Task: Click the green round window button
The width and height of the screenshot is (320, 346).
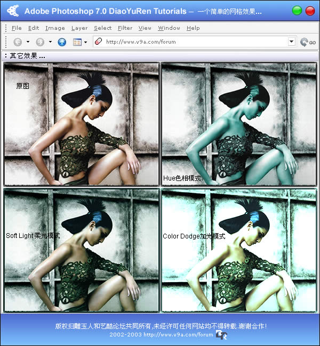Action: (x=297, y=10)
